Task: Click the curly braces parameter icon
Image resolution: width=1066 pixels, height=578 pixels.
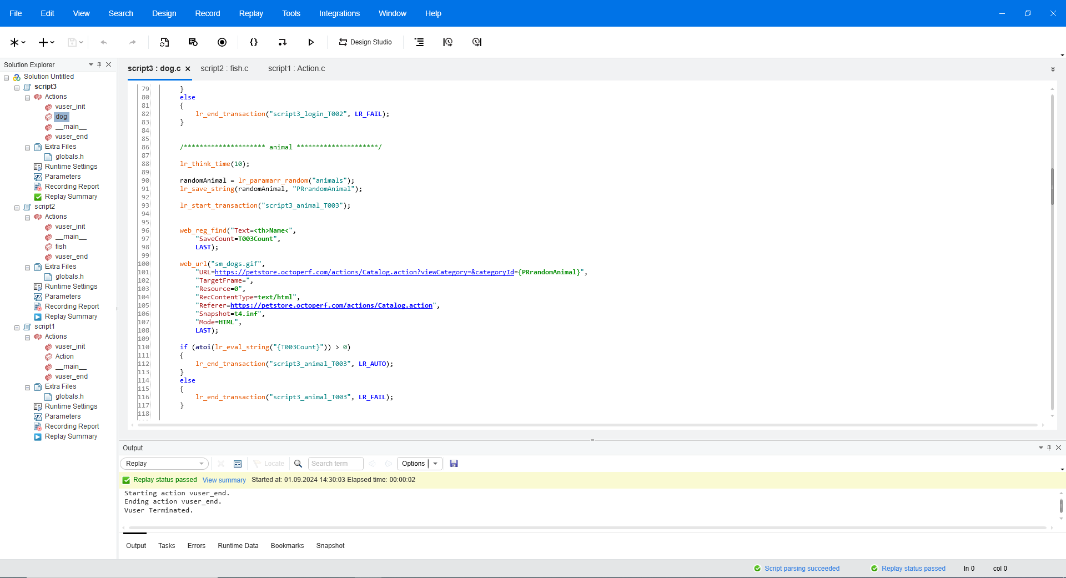Action: tap(254, 42)
